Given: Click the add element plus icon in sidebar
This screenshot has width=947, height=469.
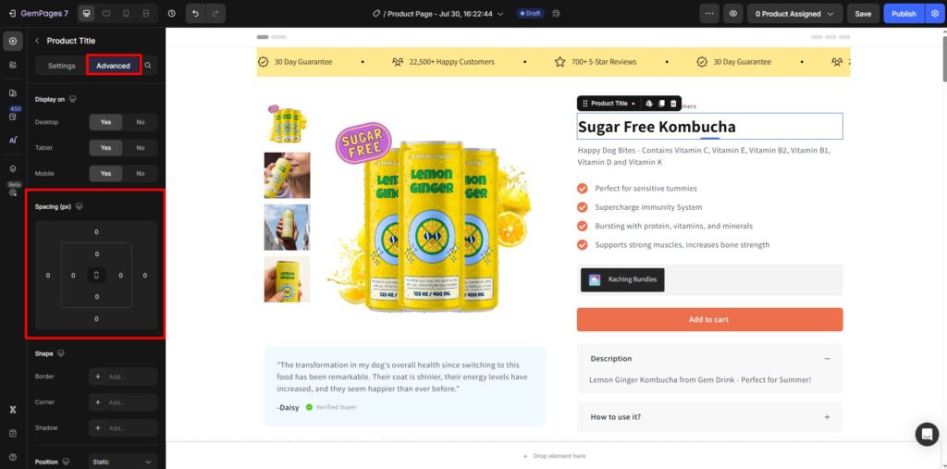Looking at the screenshot, I should (13, 41).
